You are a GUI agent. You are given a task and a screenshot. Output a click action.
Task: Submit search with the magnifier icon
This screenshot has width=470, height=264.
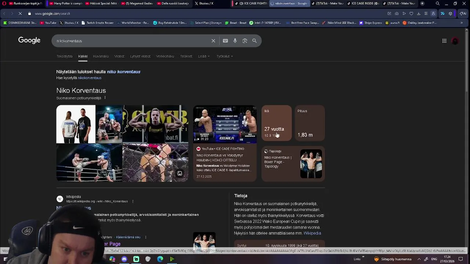(254, 41)
